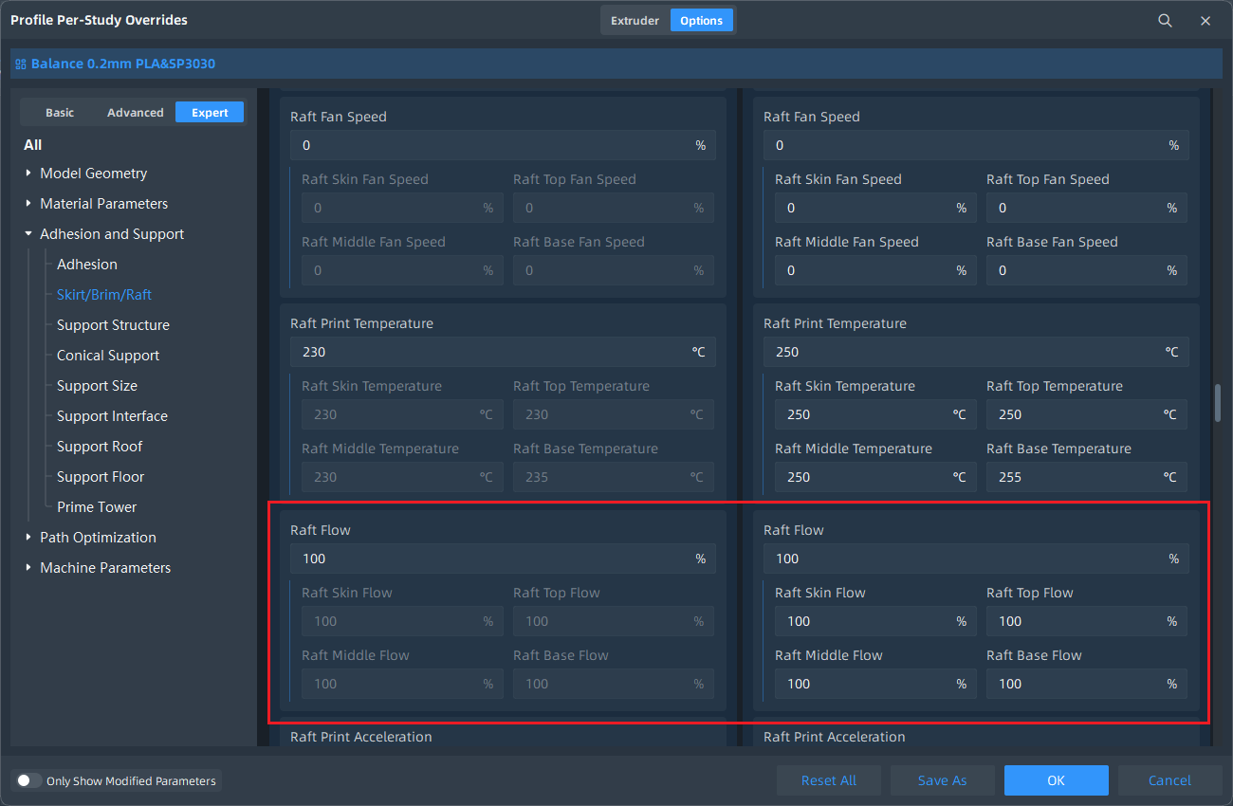Viewport: 1233px width, 806px height.
Task: Toggle Only Show Modified Parameters switch
Action: (x=29, y=780)
